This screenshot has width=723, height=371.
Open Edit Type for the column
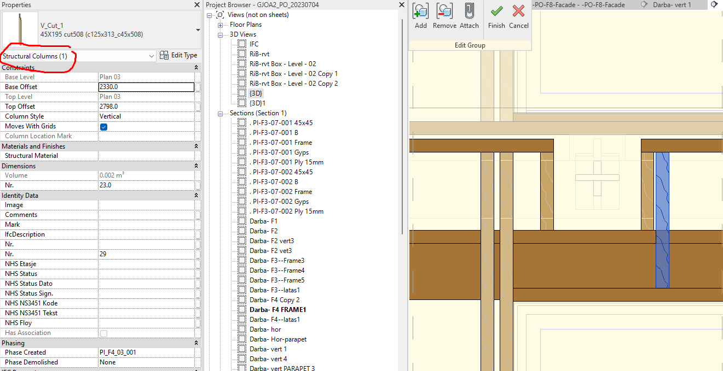point(178,55)
